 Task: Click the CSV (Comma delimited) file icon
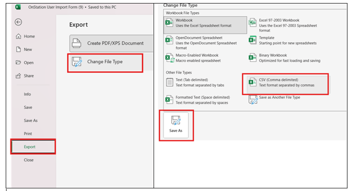click(x=253, y=82)
